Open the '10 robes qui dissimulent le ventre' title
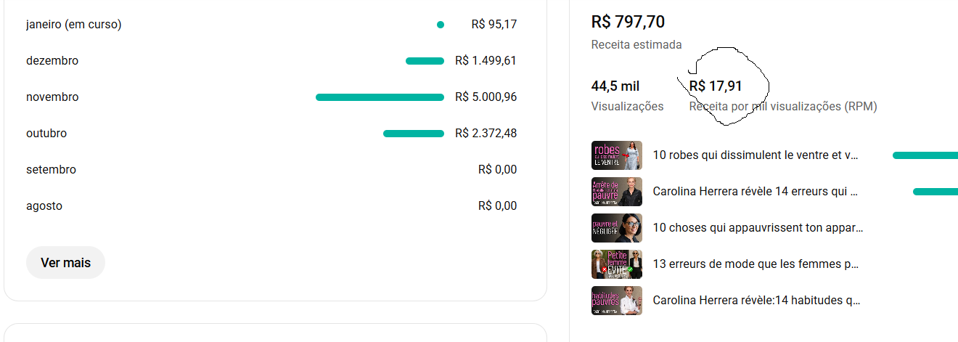The height and width of the screenshot is (342, 958). tap(755, 155)
